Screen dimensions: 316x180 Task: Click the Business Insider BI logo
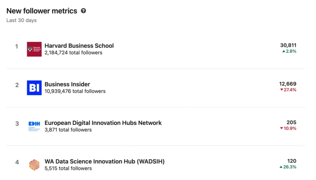(34, 88)
